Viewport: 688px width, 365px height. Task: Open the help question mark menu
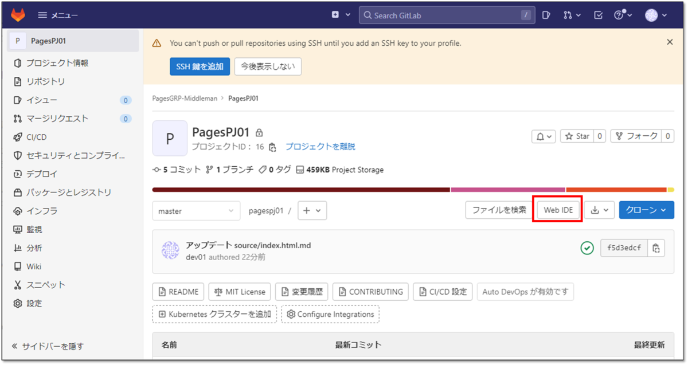(x=623, y=15)
